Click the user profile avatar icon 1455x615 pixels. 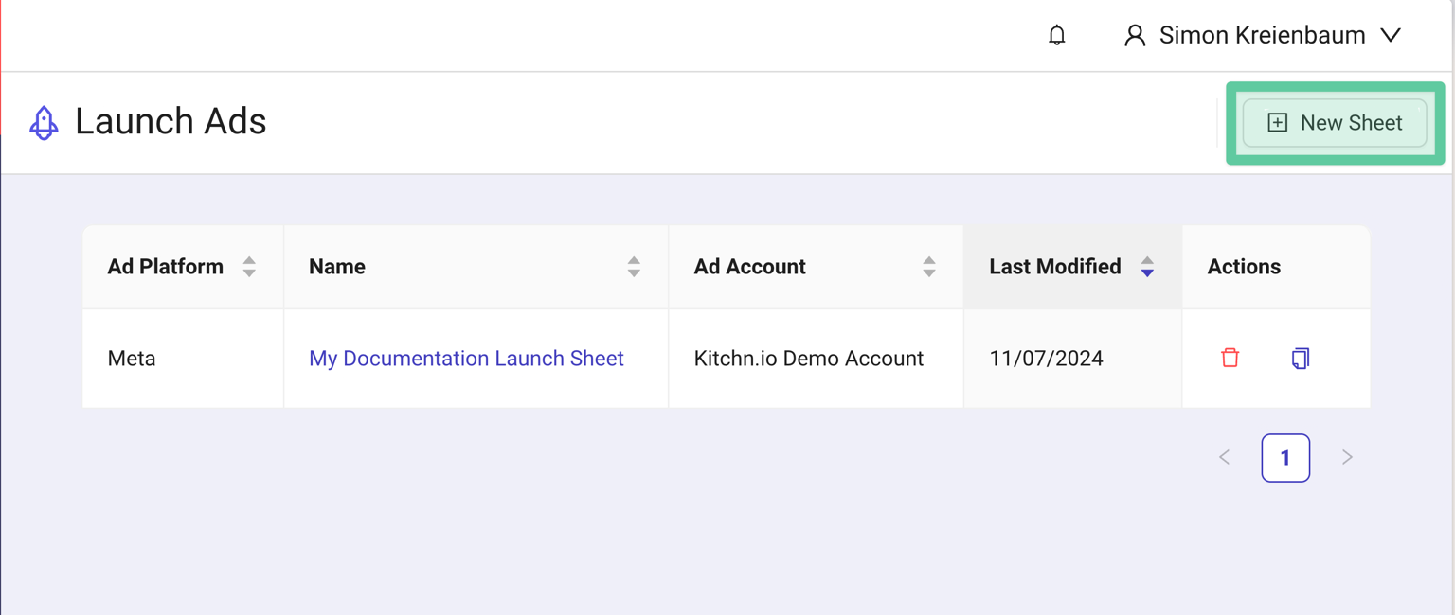tap(1134, 36)
